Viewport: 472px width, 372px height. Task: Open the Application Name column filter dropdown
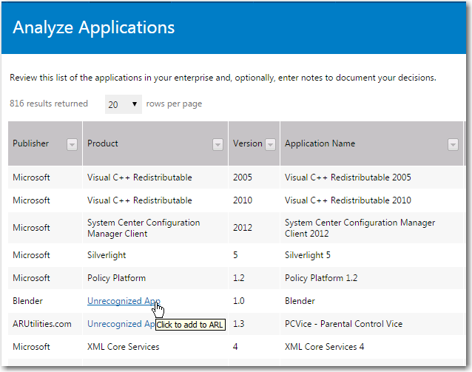(453, 145)
